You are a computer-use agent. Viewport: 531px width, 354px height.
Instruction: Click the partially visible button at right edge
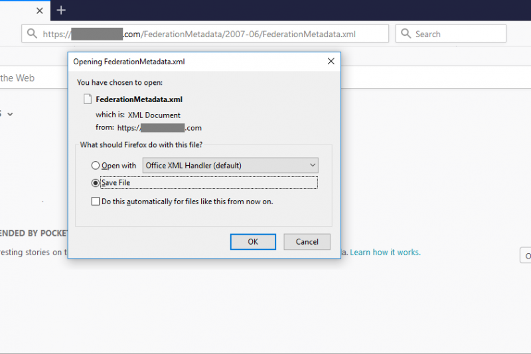[526, 256]
